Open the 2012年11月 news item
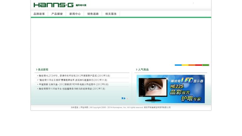 [x=73, y=80]
